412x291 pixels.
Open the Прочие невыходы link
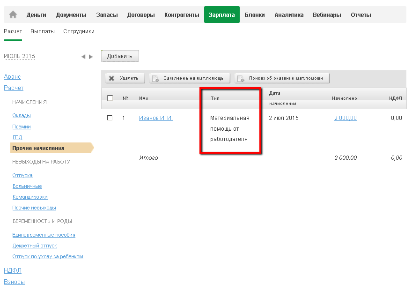pyautogui.click(x=34, y=208)
